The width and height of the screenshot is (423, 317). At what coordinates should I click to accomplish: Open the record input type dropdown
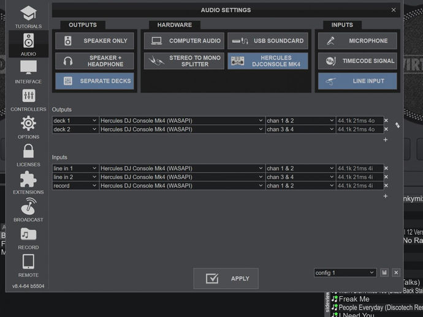pos(75,185)
